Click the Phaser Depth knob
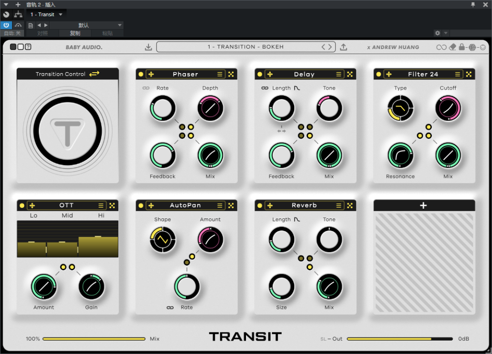This screenshot has width=492, height=354. coord(210,108)
